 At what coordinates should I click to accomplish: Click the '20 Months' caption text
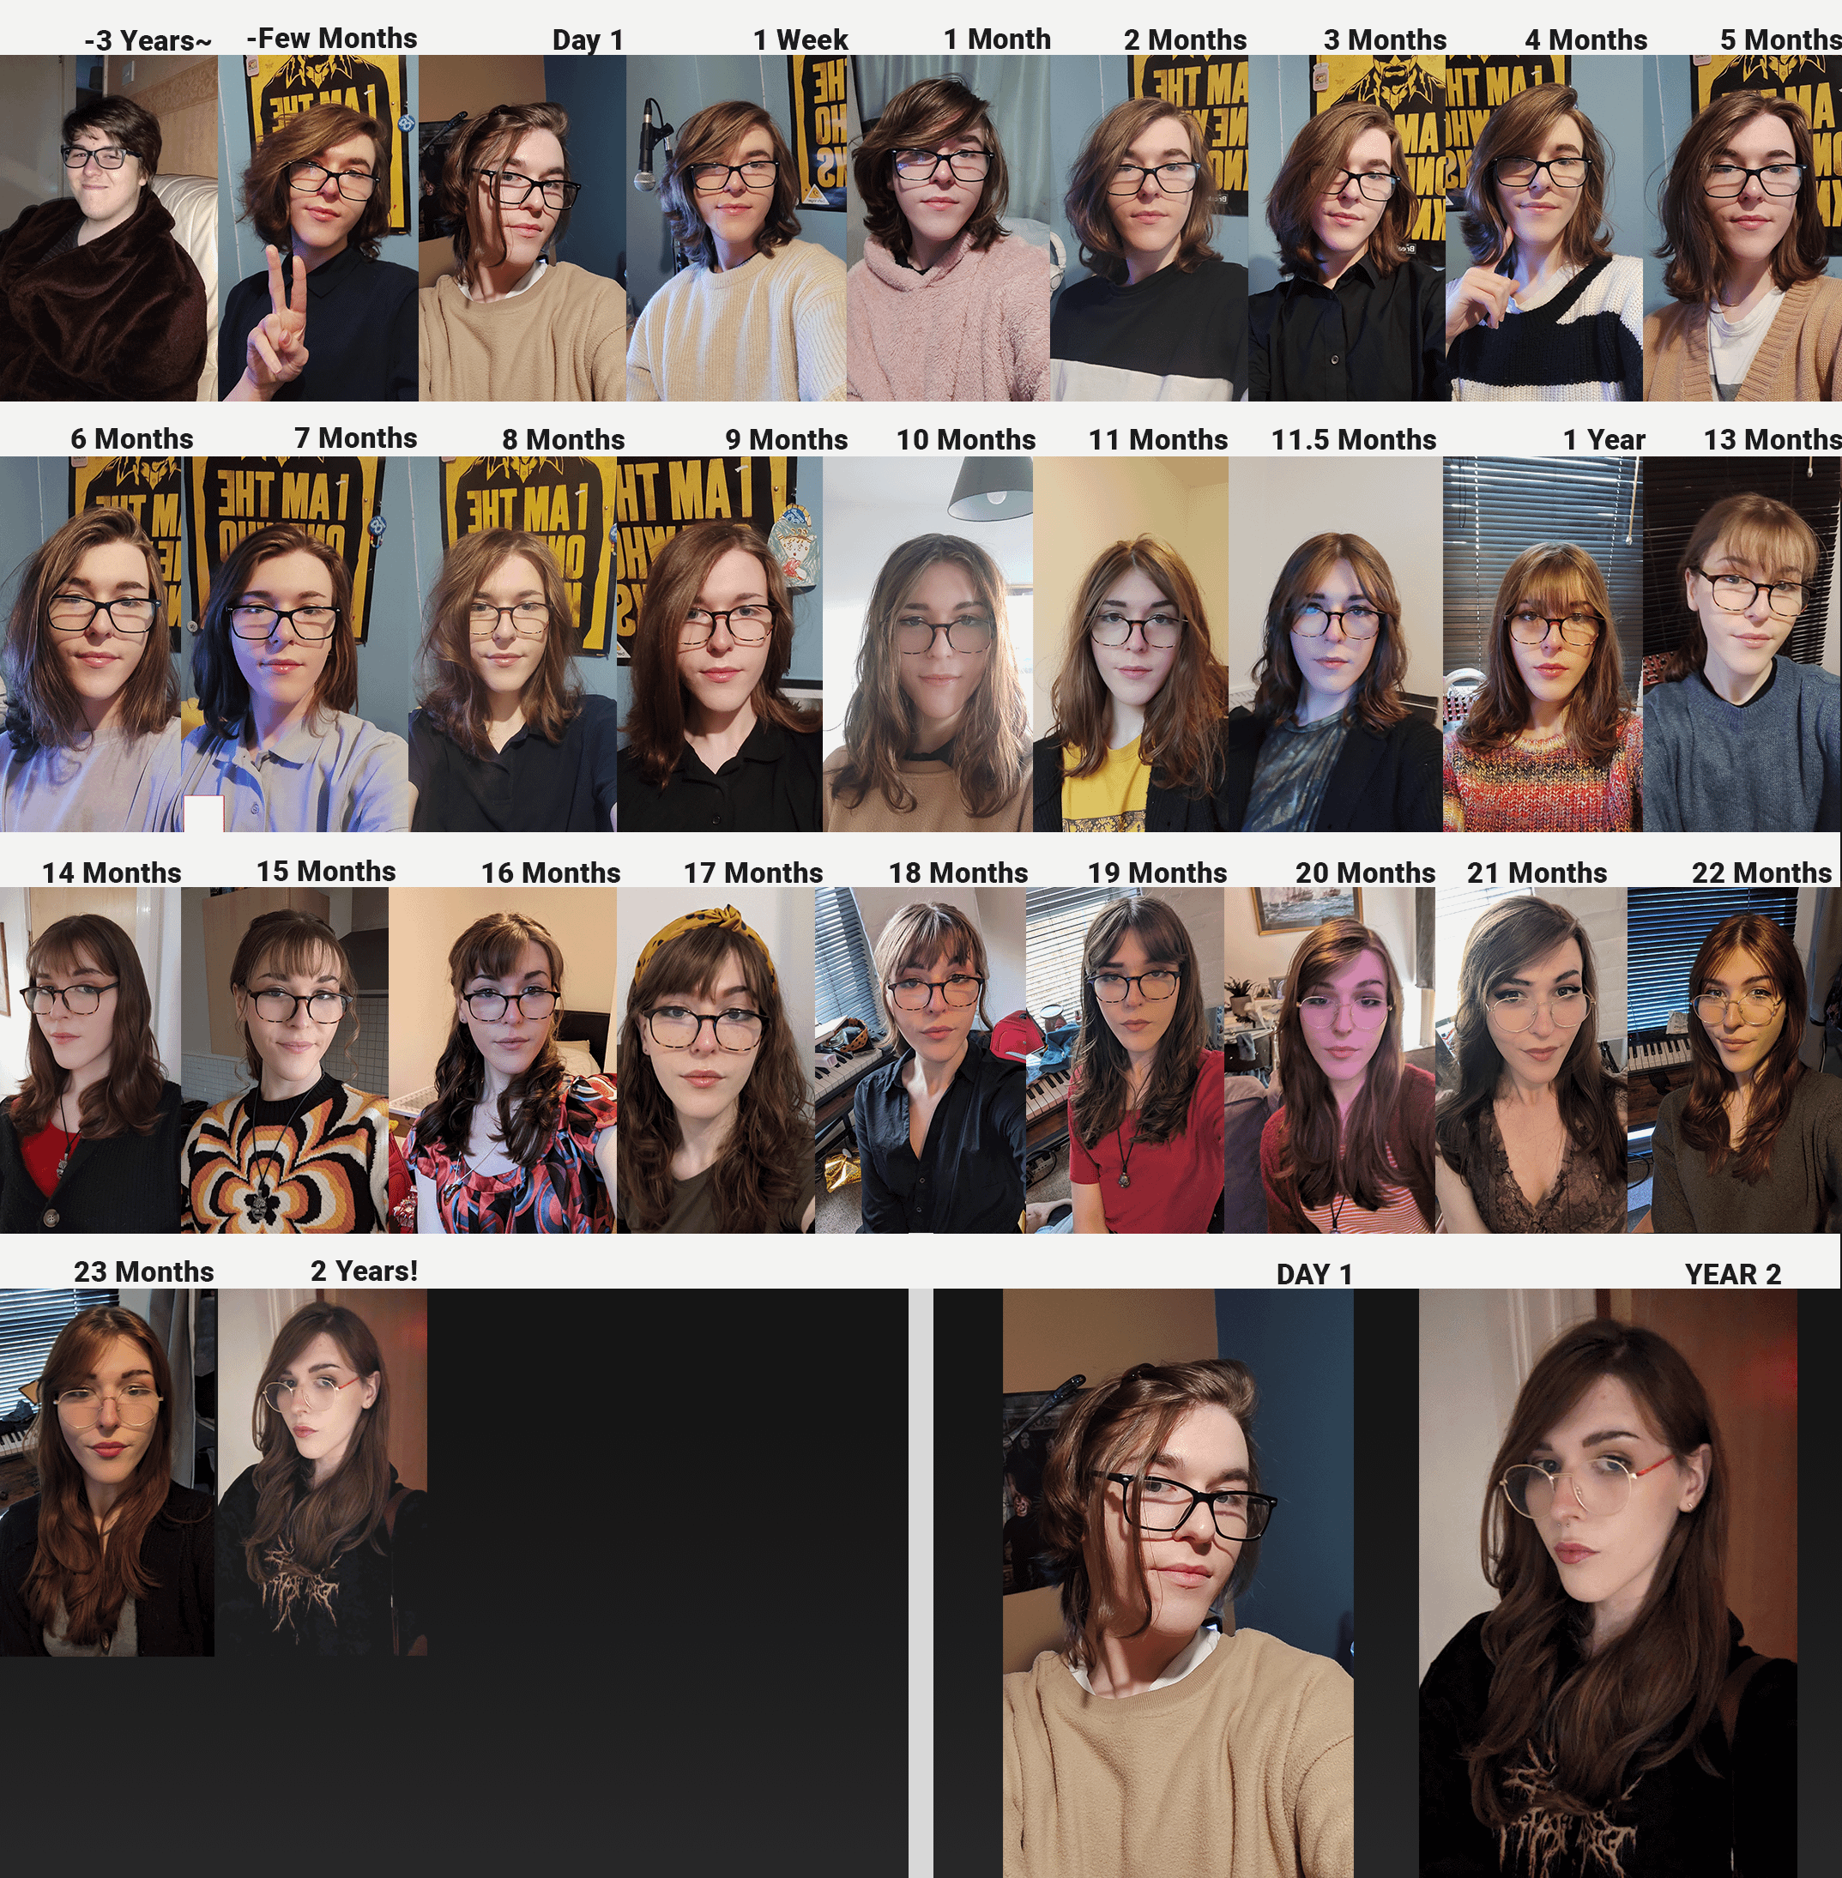coord(1365,873)
